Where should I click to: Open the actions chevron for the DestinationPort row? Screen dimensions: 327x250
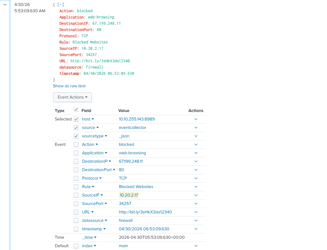coord(196,170)
